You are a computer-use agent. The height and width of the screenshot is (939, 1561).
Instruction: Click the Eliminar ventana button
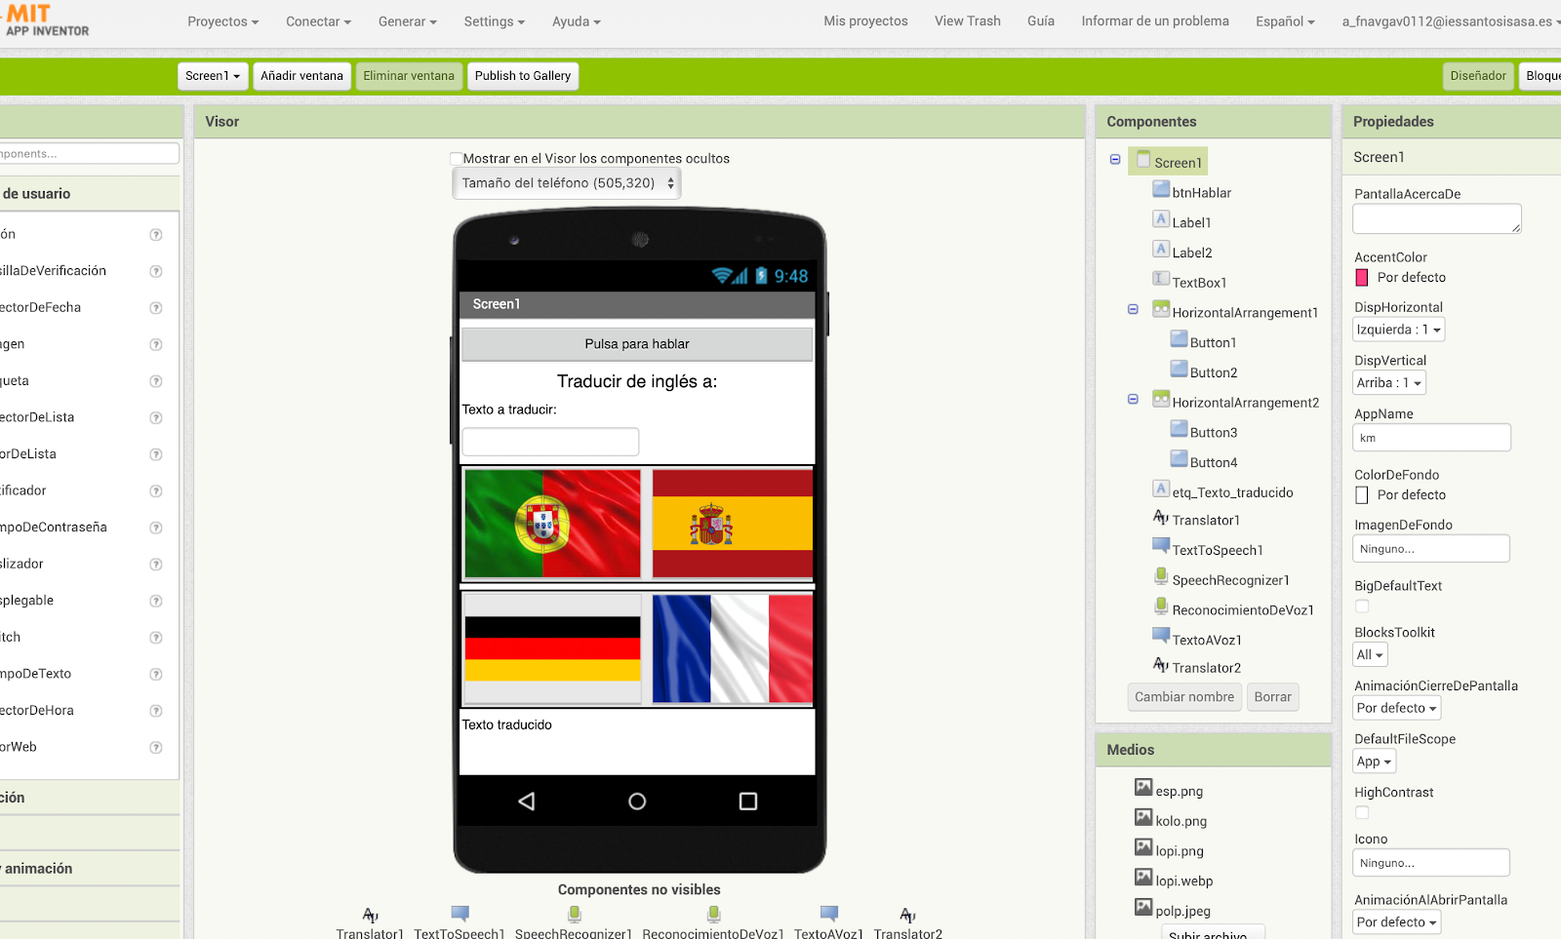(409, 76)
